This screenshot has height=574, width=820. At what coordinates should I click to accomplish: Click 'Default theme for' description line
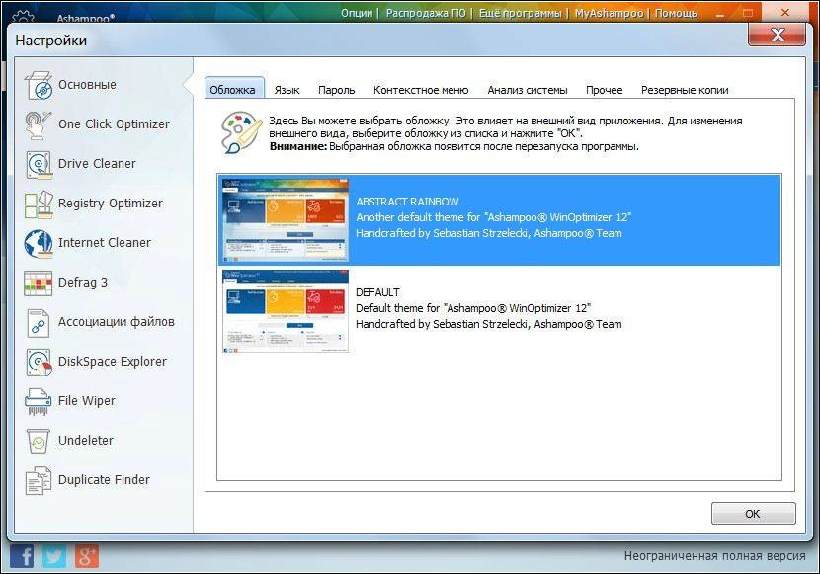[473, 308]
